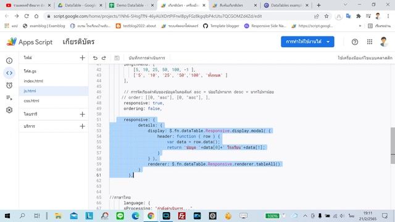Switch to the YouTube browser tab
This screenshot has height=222, width=395.
(x=28, y=6)
